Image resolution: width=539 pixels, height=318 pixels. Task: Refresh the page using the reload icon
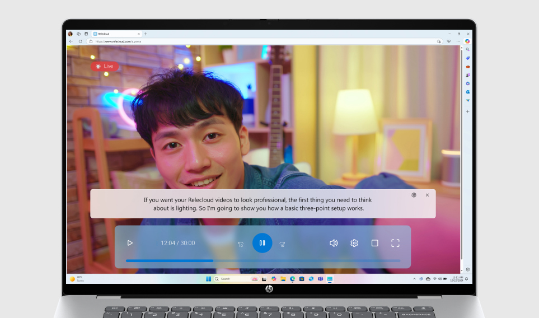tap(79, 41)
